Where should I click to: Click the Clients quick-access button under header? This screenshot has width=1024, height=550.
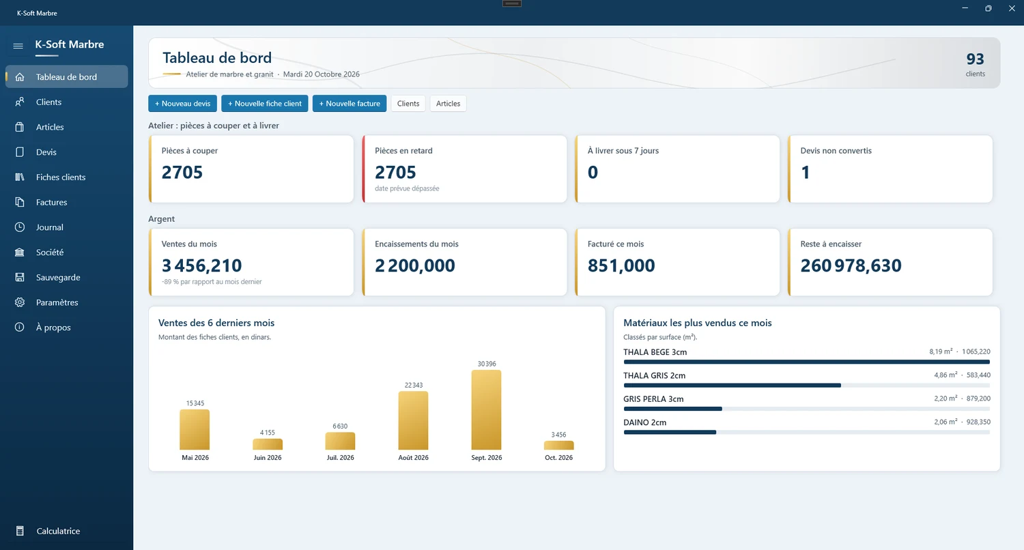tap(408, 104)
